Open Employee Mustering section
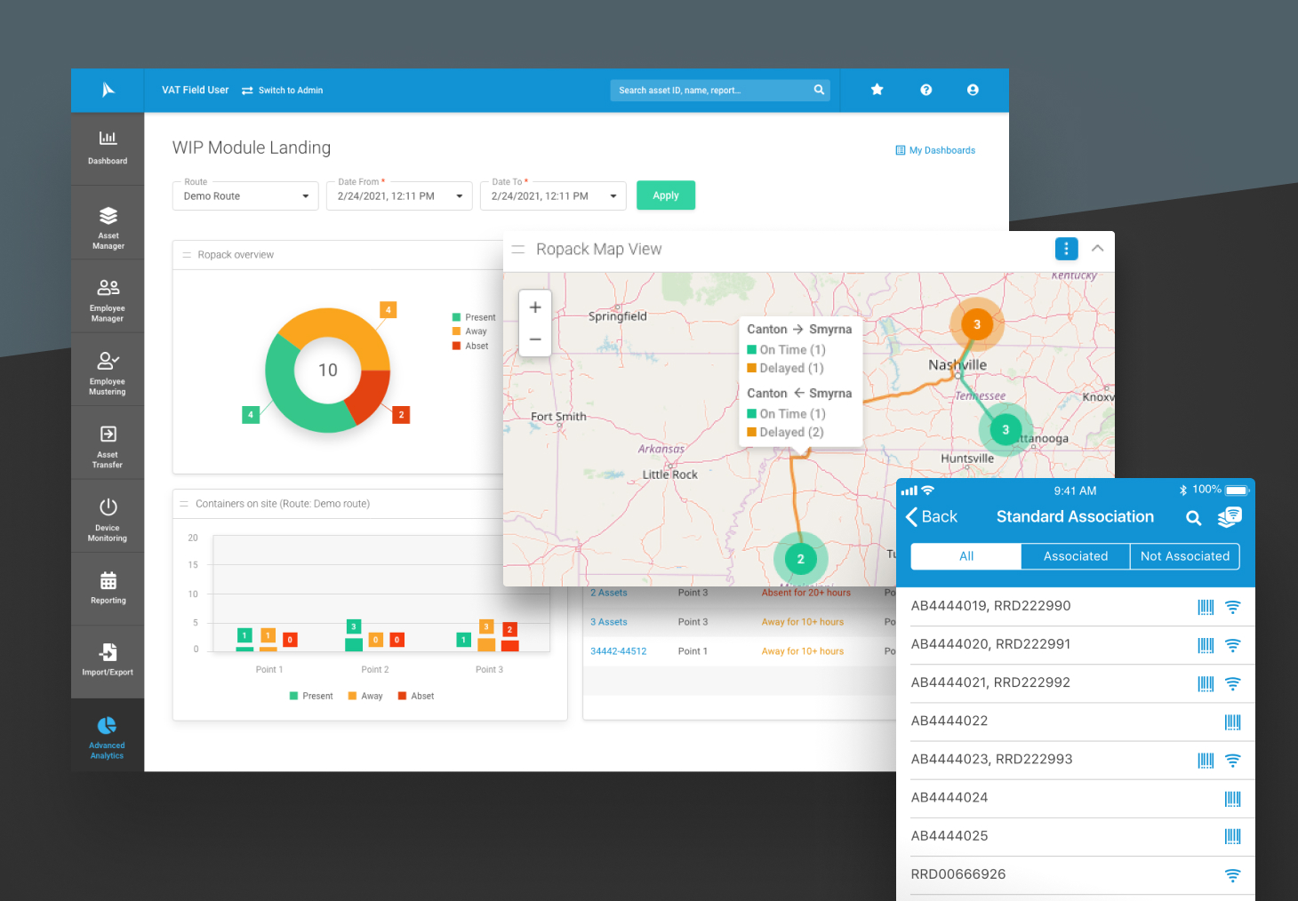The image size is (1298, 901). click(x=108, y=372)
